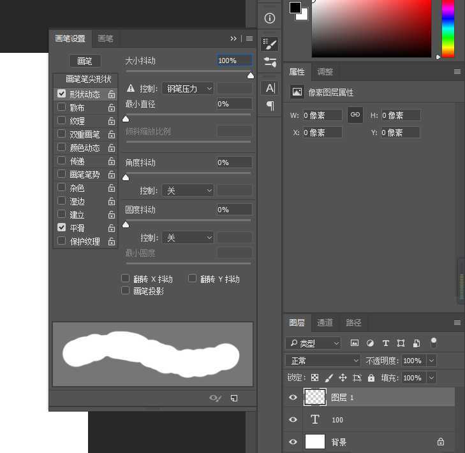The image size is (465, 453).
Task: Open the Paragraph panel icon
Action: (x=270, y=106)
